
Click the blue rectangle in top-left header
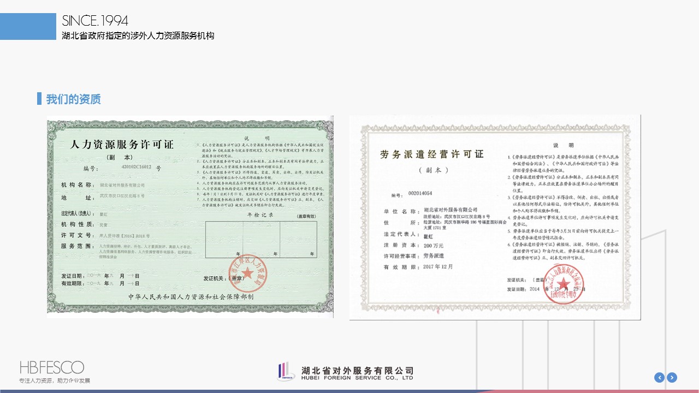pos(28,27)
